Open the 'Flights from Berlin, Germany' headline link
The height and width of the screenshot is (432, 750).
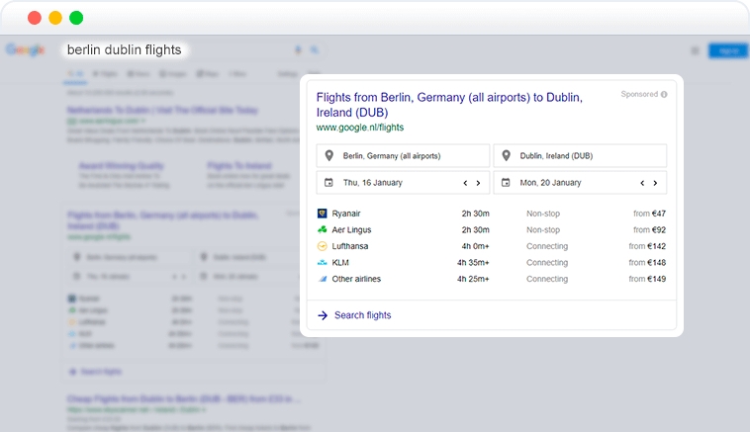click(449, 105)
